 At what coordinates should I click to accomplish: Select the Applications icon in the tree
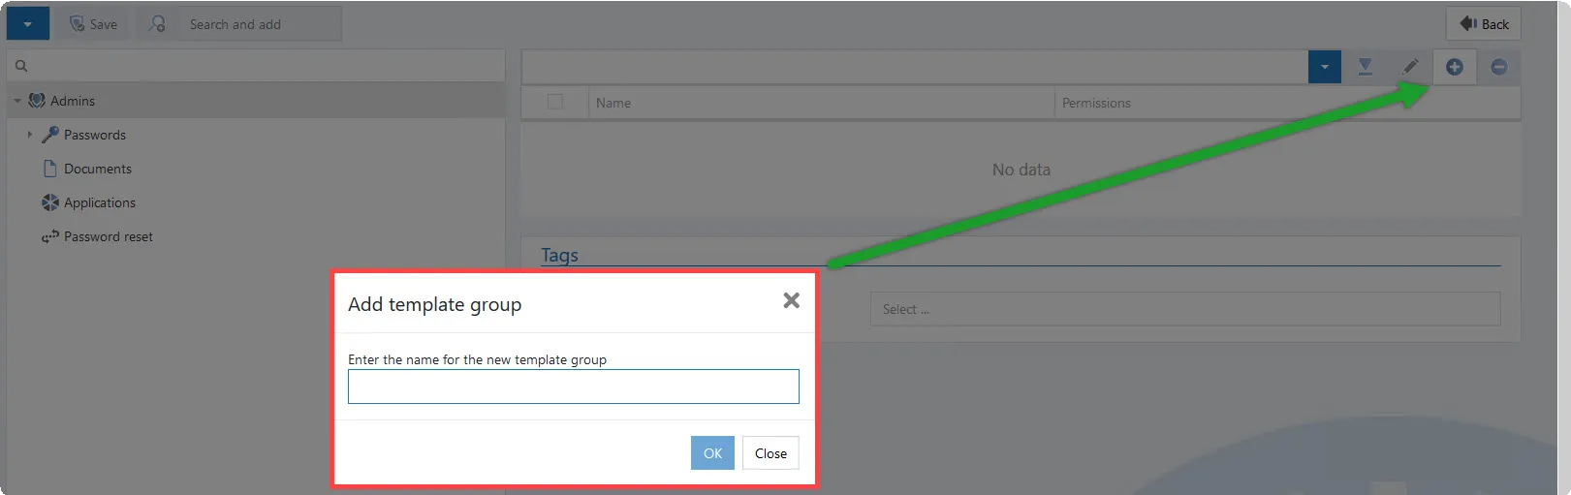[x=50, y=202]
